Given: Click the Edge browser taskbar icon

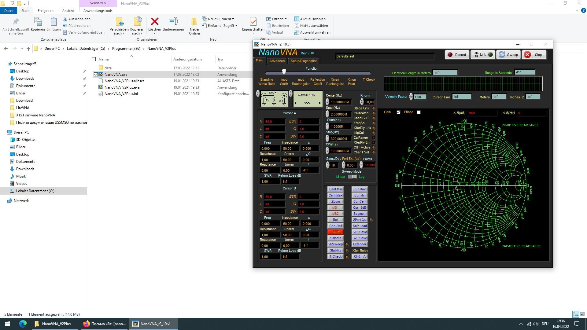Looking at the screenshot, I should pyautogui.click(x=23, y=324).
